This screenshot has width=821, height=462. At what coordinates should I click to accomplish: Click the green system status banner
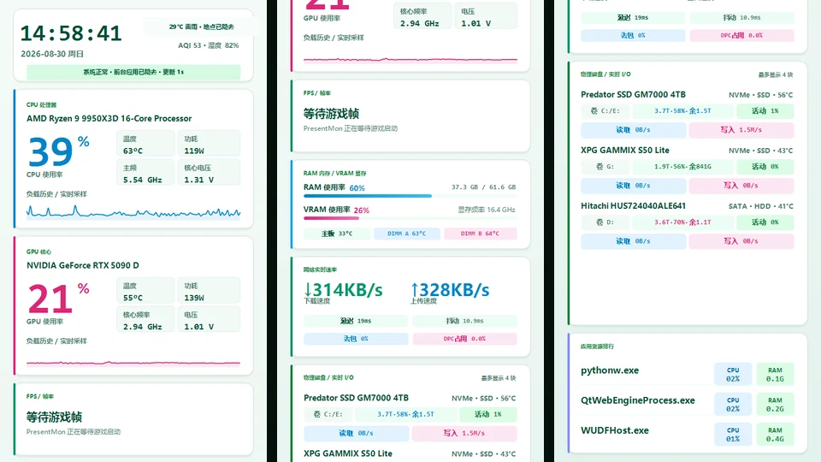tap(133, 72)
